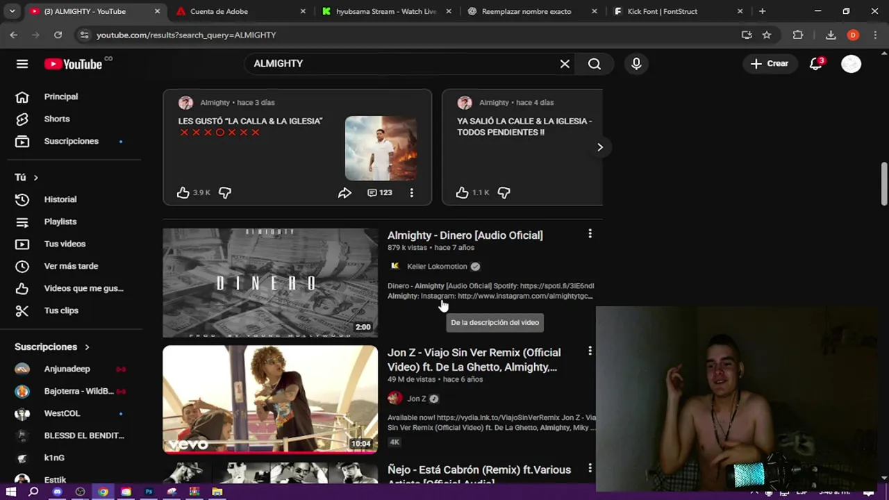Expand the Tú section

tap(26, 177)
